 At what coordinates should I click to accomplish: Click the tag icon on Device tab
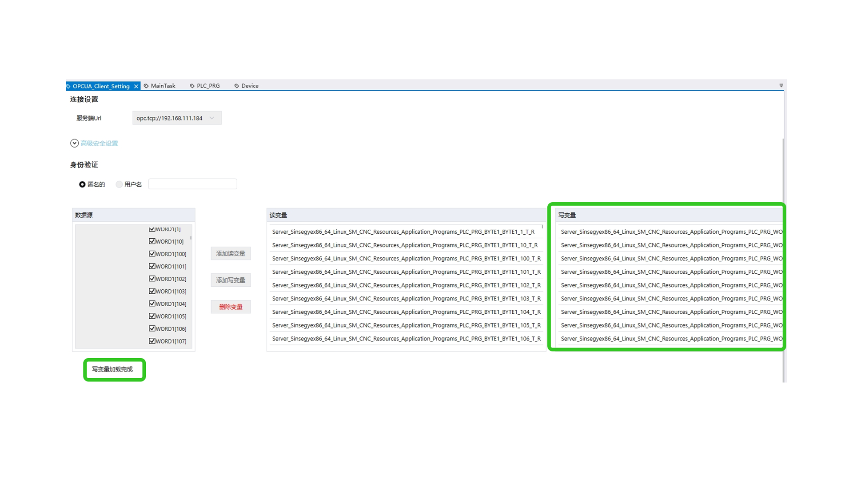236,86
